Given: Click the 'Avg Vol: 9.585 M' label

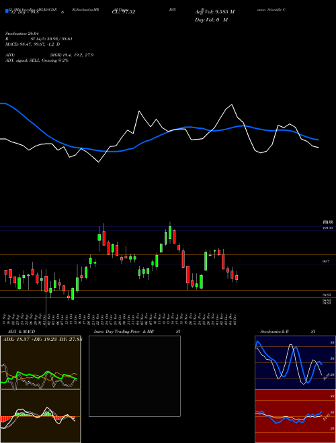Looking at the screenshot, I should pyautogui.click(x=214, y=12).
